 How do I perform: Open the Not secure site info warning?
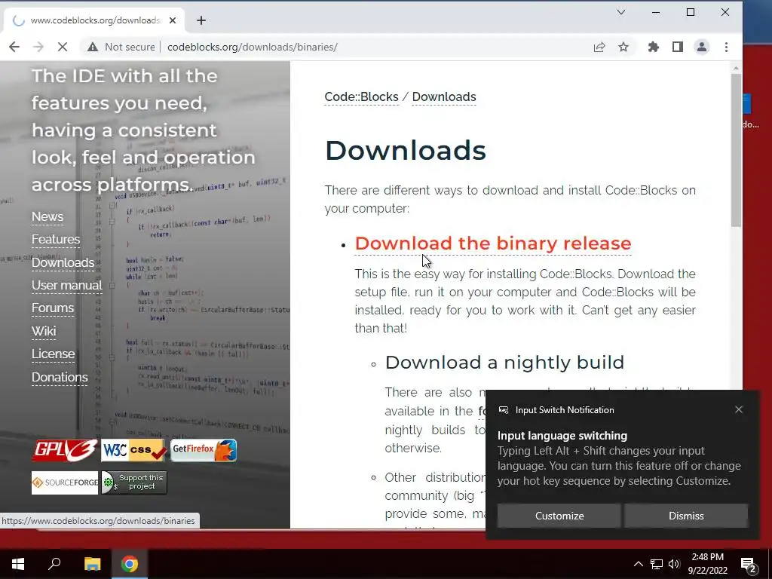coord(121,47)
